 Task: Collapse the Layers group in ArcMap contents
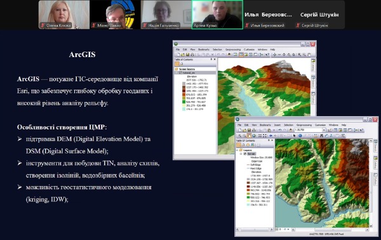pyautogui.click(x=237, y=150)
